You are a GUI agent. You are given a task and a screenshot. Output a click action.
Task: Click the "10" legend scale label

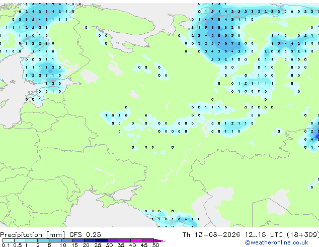[x=63, y=245]
